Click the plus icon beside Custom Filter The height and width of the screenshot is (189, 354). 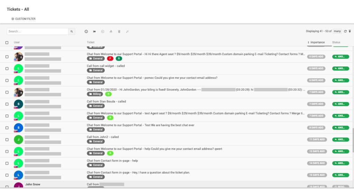pos(13,19)
